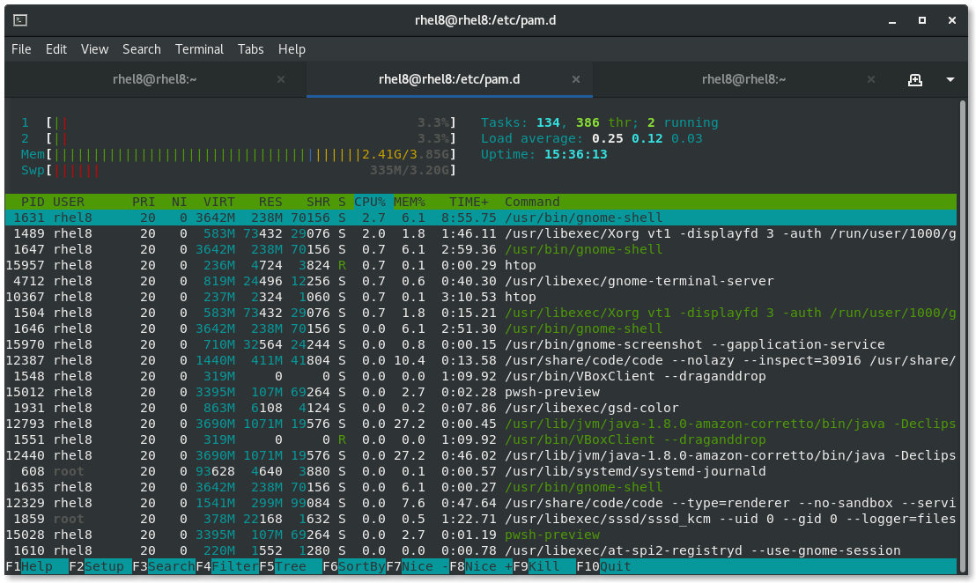976x583 pixels.
Task: Sort by the PRI column header
Action: tap(144, 202)
